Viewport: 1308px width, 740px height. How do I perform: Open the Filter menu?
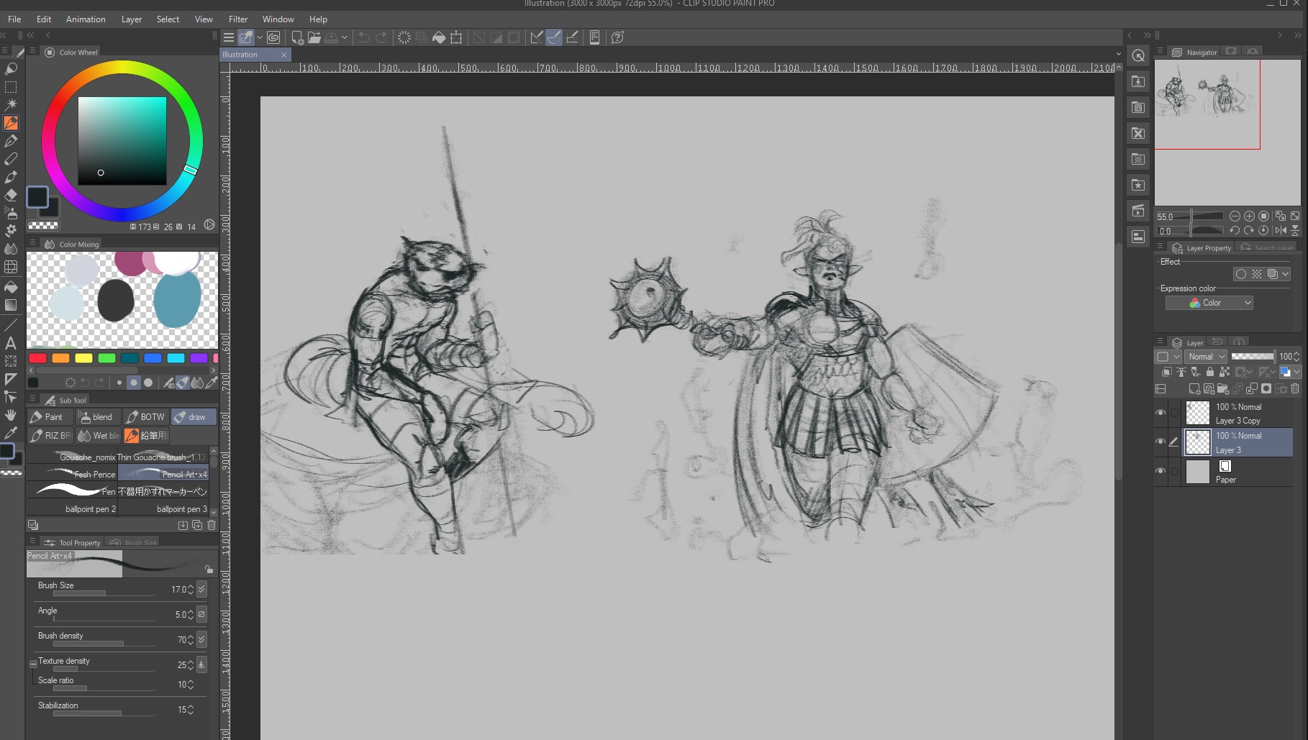238,19
